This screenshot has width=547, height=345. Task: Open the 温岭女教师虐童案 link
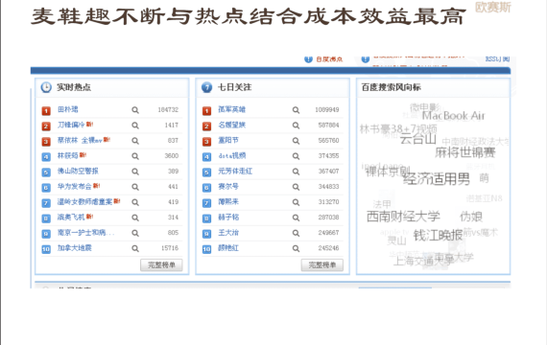85,202
